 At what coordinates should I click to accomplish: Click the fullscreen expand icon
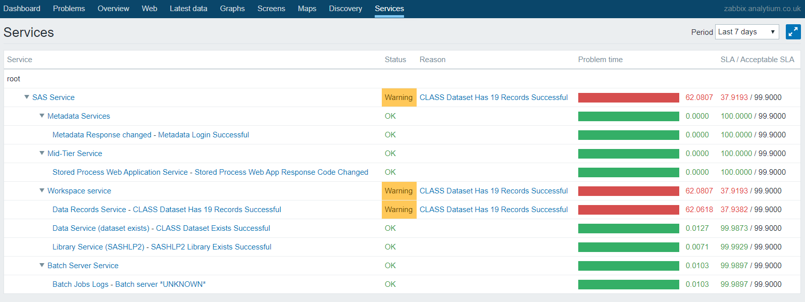[793, 32]
